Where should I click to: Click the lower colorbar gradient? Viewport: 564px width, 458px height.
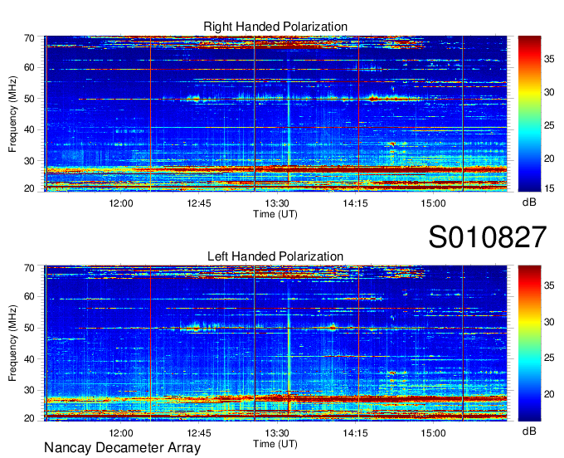click(529, 343)
